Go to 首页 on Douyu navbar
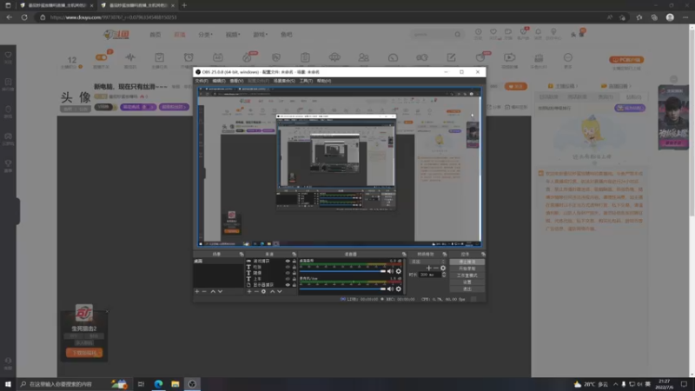This screenshot has width=695, height=391. pyautogui.click(x=156, y=35)
